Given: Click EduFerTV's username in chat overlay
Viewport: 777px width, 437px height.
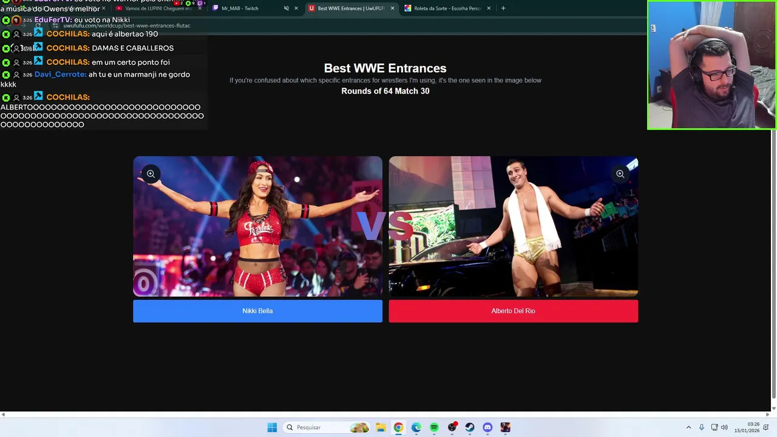Looking at the screenshot, I should [x=53, y=20].
